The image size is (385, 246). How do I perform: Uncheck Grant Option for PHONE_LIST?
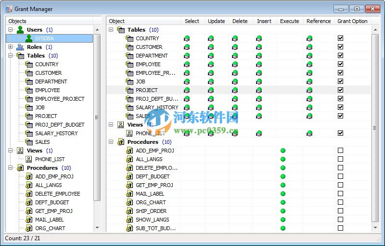pyautogui.click(x=340, y=133)
